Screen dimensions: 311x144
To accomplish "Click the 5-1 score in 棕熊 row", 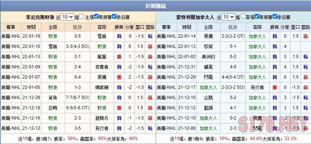I will (233, 46).
